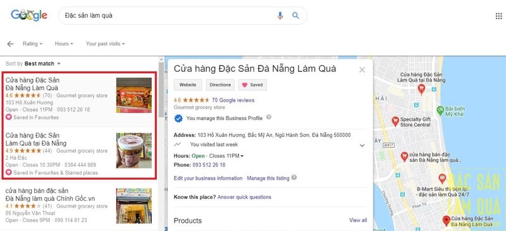Click the voice search microphone icon
The width and height of the screenshot is (506, 231).
click(x=280, y=16)
